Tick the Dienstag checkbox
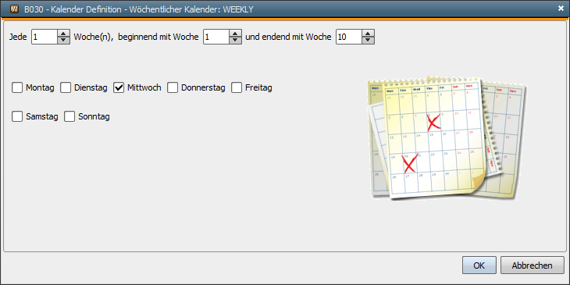 point(66,87)
